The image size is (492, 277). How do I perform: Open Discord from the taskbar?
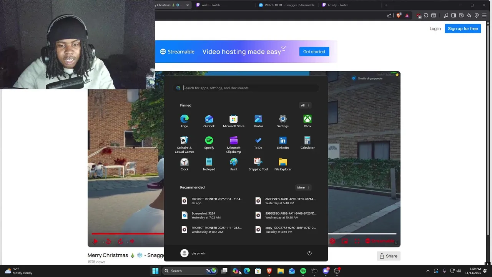point(326,271)
